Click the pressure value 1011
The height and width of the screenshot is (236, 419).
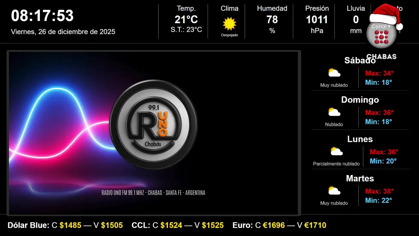(317, 20)
